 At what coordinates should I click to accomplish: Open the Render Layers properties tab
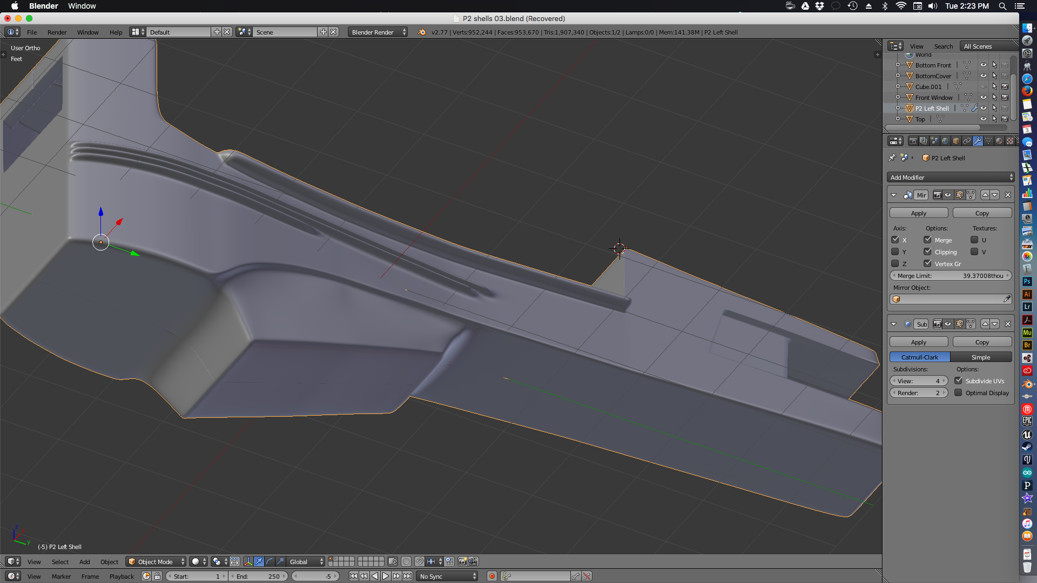(924, 141)
